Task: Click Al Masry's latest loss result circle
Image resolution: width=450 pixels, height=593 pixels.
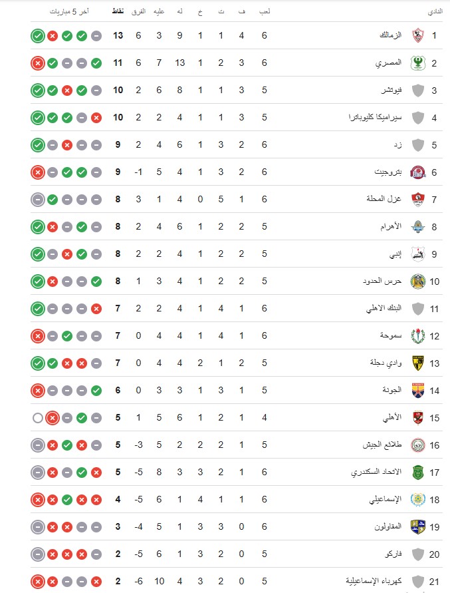Action: tap(38, 63)
